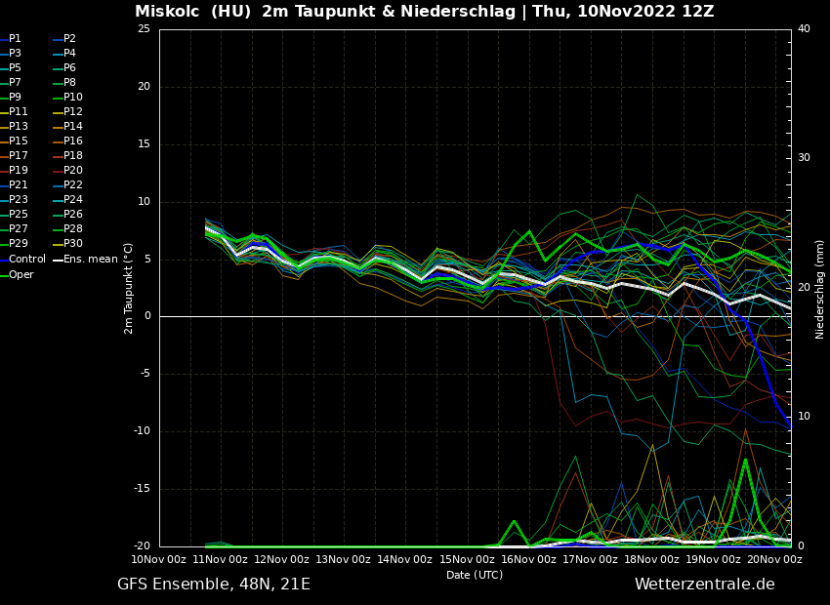The width and height of the screenshot is (830, 605).
Task: Click the Control legend entry
Action: [26, 260]
